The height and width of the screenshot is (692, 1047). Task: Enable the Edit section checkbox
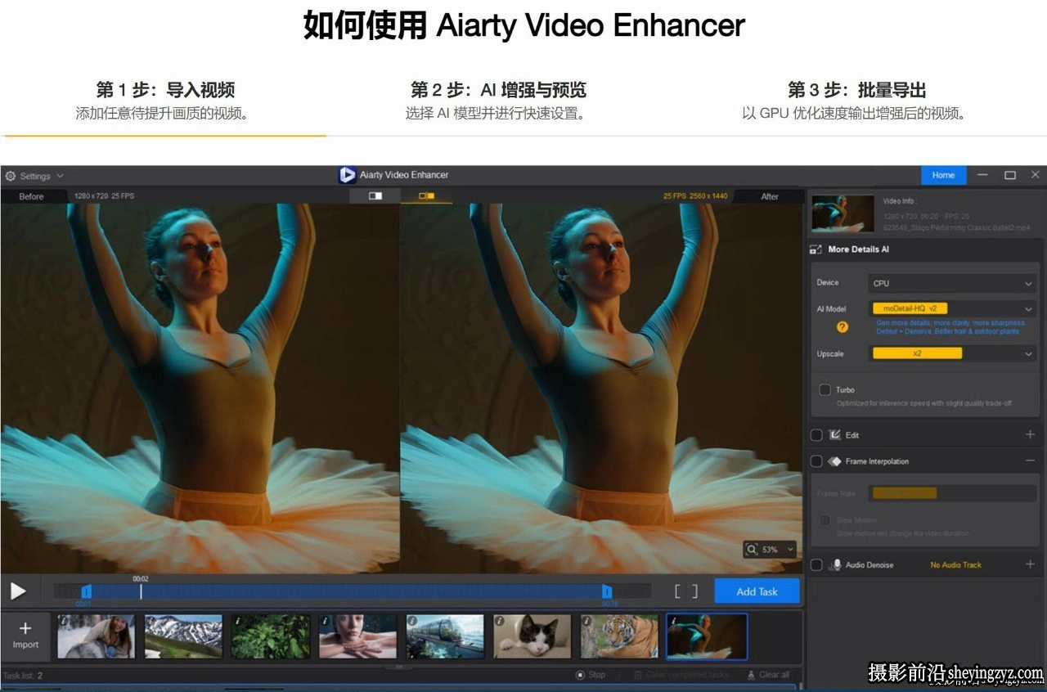(816, 435)
